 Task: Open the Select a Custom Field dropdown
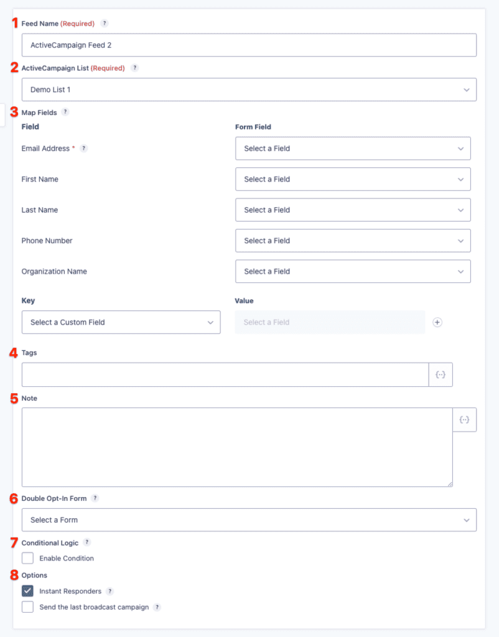click(x=121, y=322)
